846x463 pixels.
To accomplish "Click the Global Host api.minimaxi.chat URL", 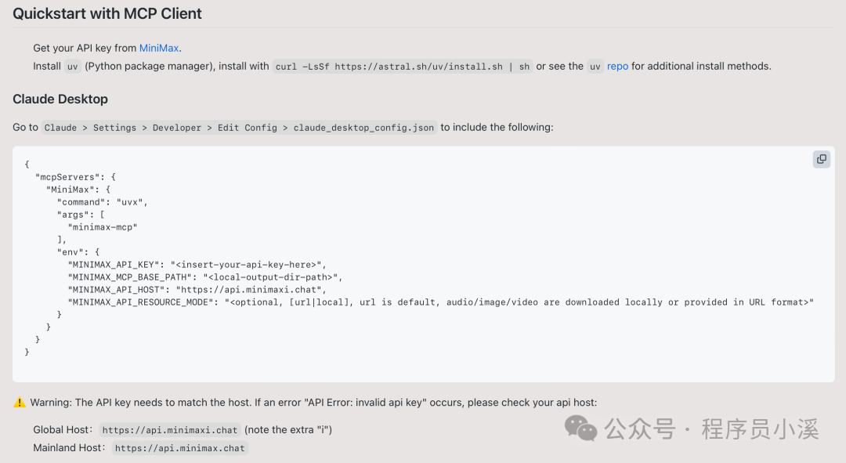I will [170, 430].
